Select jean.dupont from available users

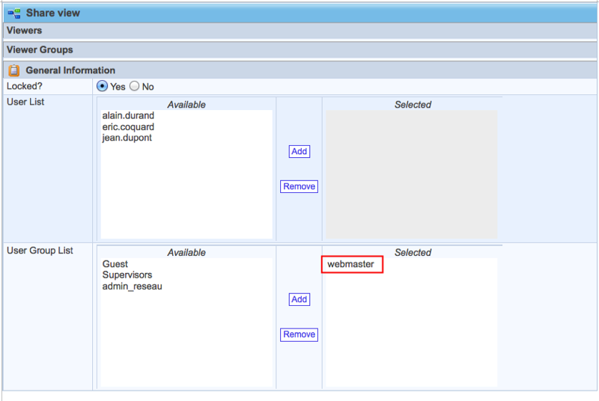(x=127, y=138)
